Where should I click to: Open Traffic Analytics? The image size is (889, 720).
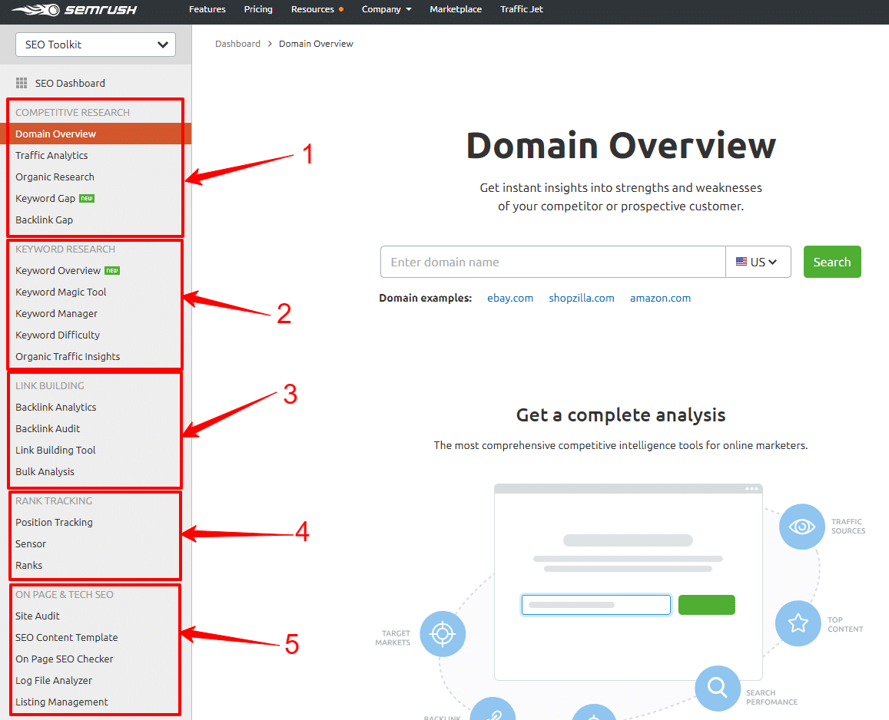pos(51,155)
